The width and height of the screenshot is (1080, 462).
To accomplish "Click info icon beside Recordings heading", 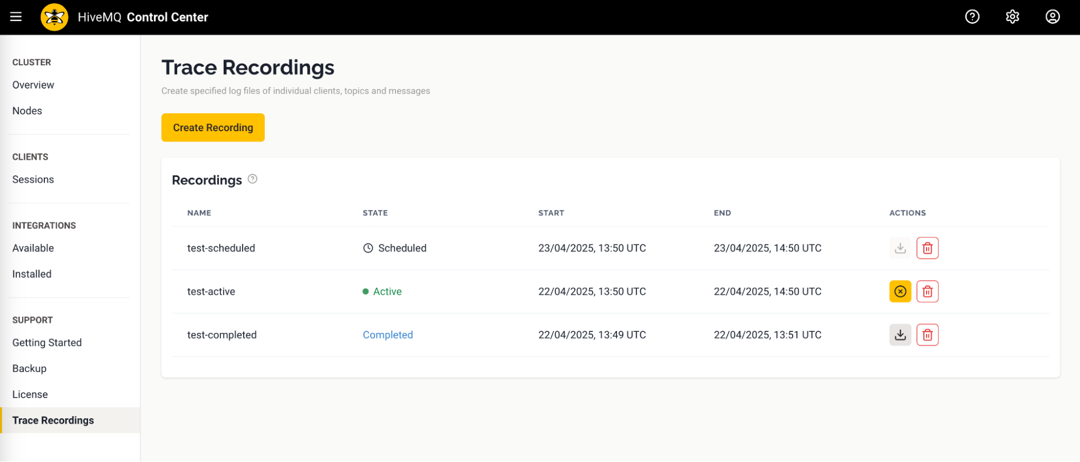I will [252, 179].
